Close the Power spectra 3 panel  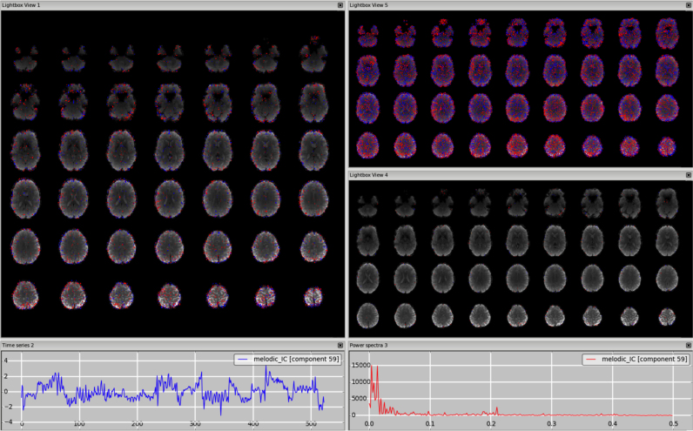687,346
